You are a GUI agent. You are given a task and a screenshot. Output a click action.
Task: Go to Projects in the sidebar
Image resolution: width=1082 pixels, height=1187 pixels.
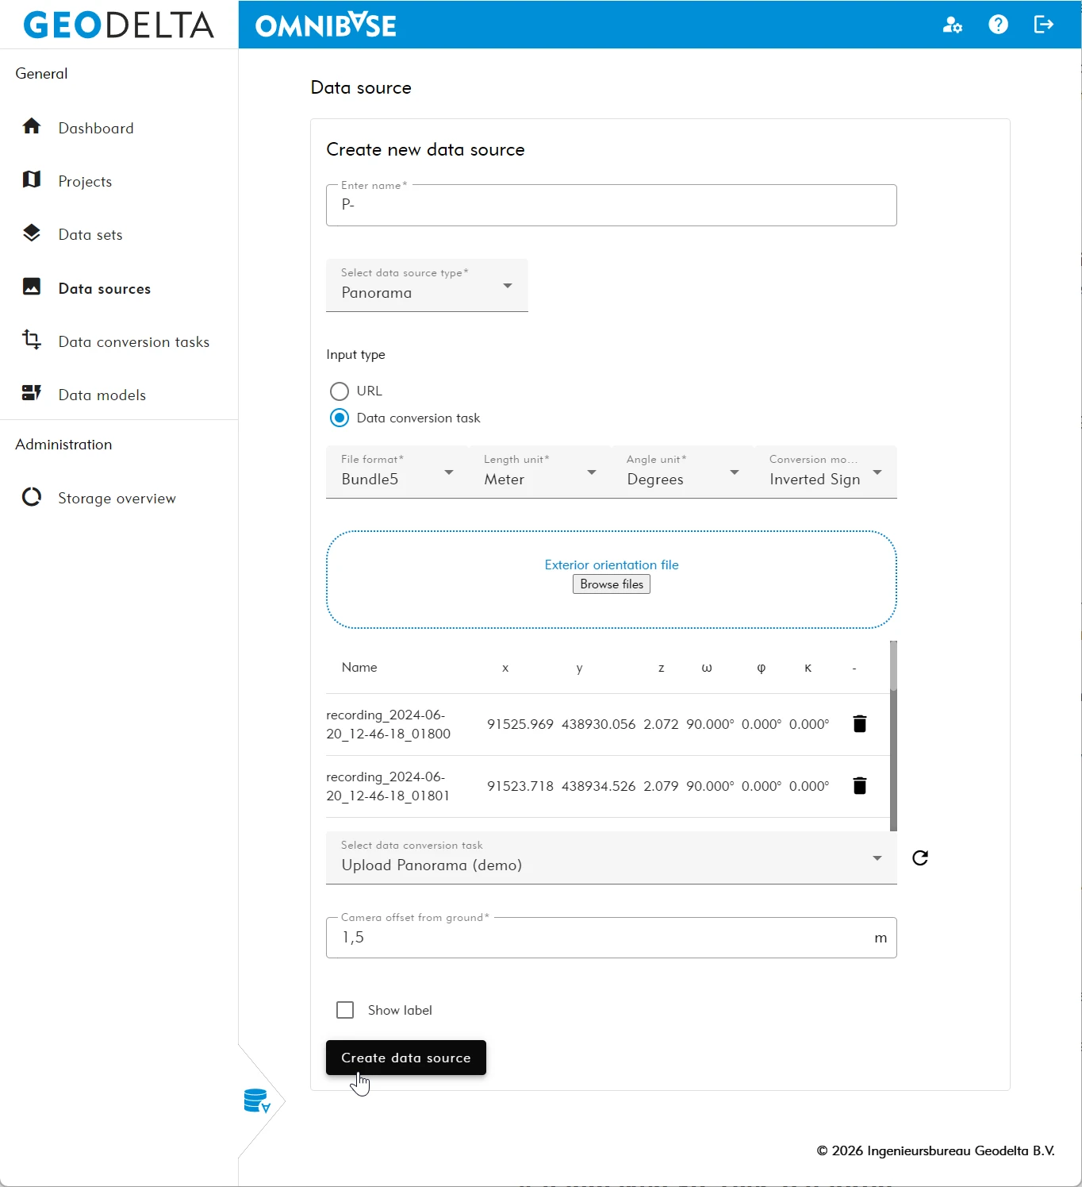tap(85, 182)
